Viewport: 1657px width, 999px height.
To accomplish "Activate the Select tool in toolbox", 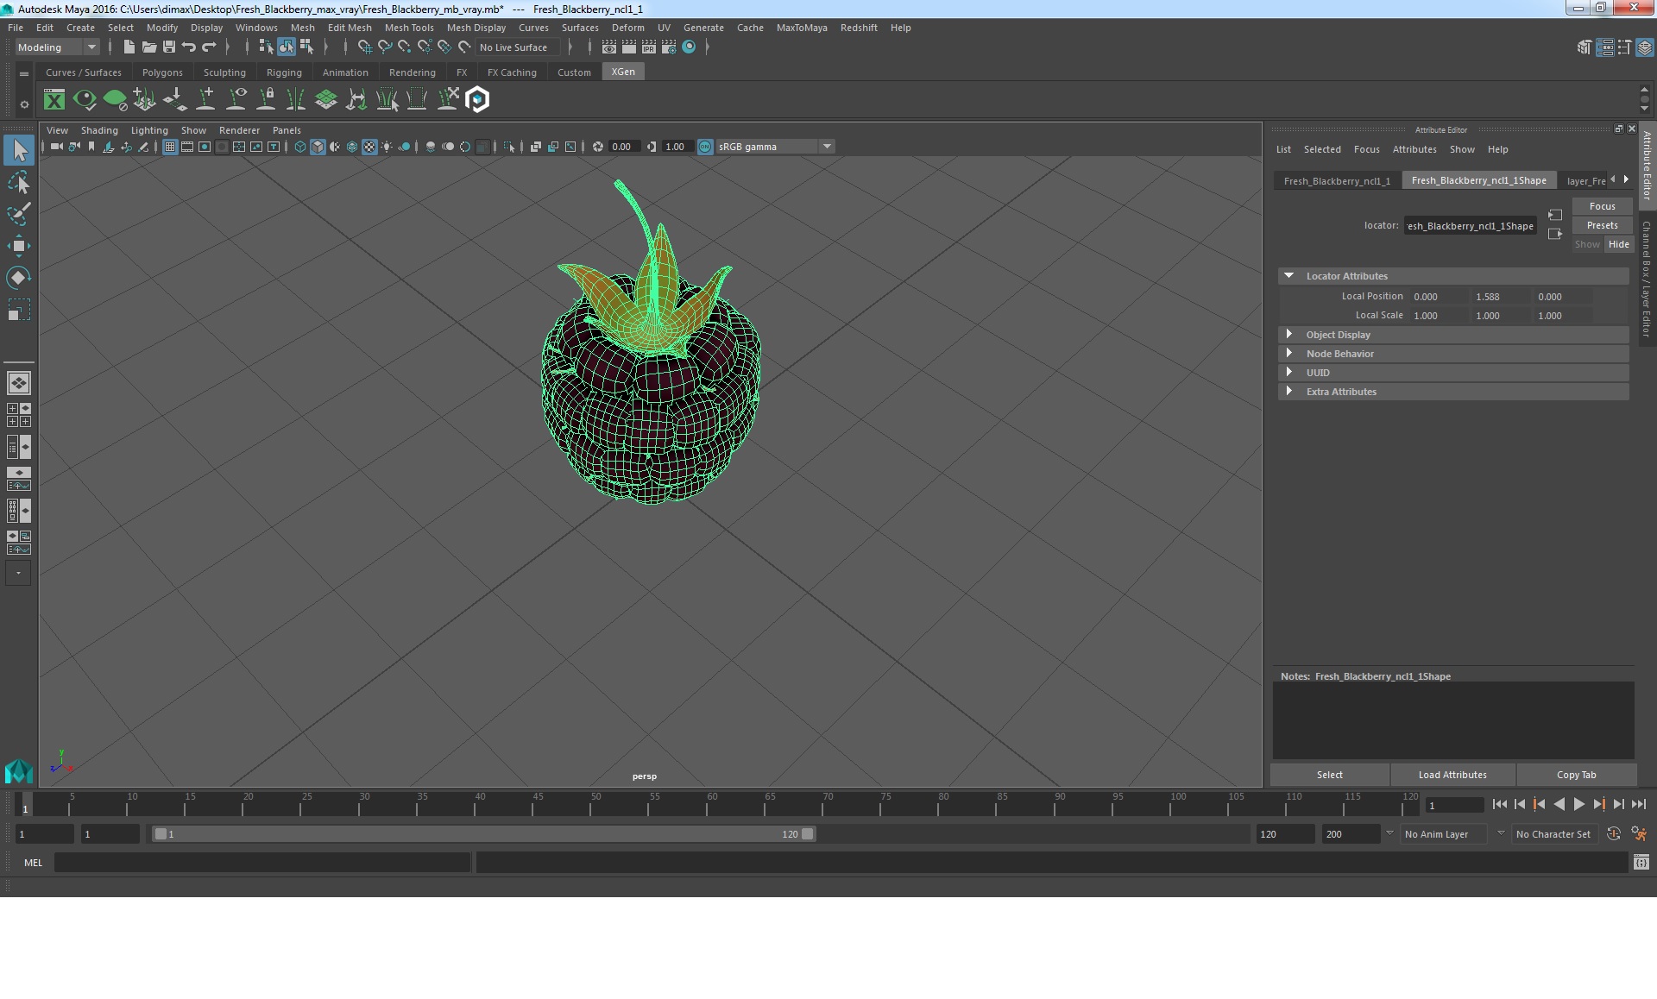I will pos(19,151).
